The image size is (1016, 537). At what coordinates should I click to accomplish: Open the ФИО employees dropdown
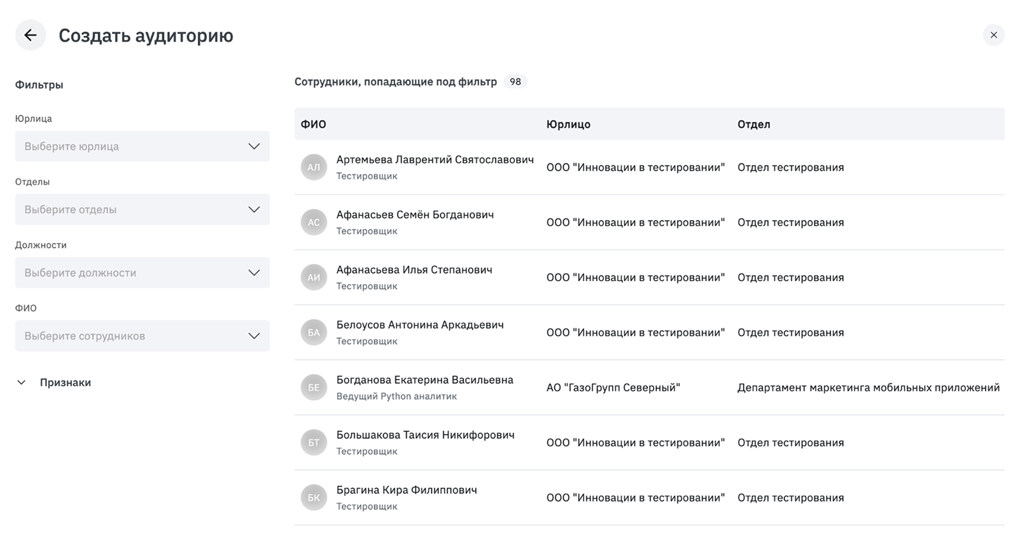(142, 335)
